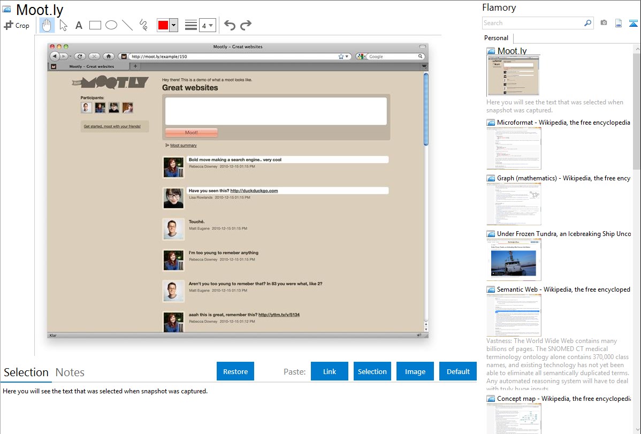Click the browser home button in snapshot
The image size is (641, 434).
point(108,56)
